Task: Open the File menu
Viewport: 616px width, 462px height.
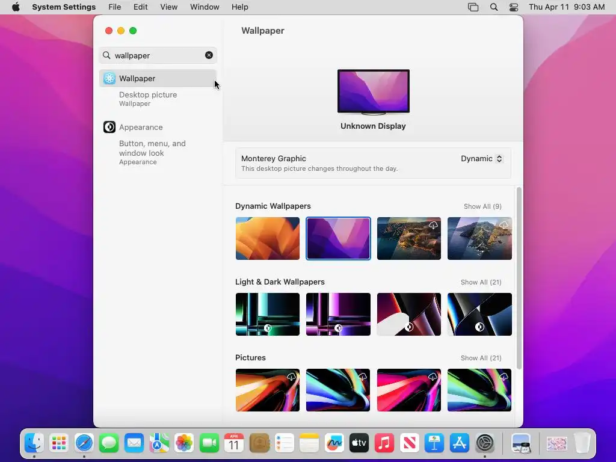Action: 115,7
